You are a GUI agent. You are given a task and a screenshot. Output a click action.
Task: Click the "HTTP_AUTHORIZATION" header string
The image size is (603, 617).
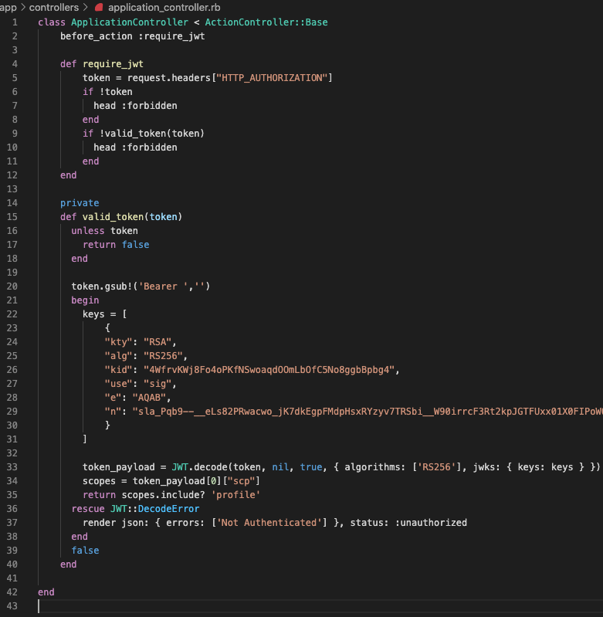point(275,77)
